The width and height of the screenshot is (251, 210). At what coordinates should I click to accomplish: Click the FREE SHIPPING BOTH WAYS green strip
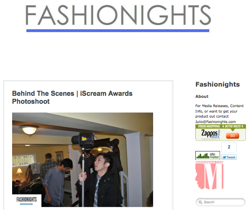220,126
